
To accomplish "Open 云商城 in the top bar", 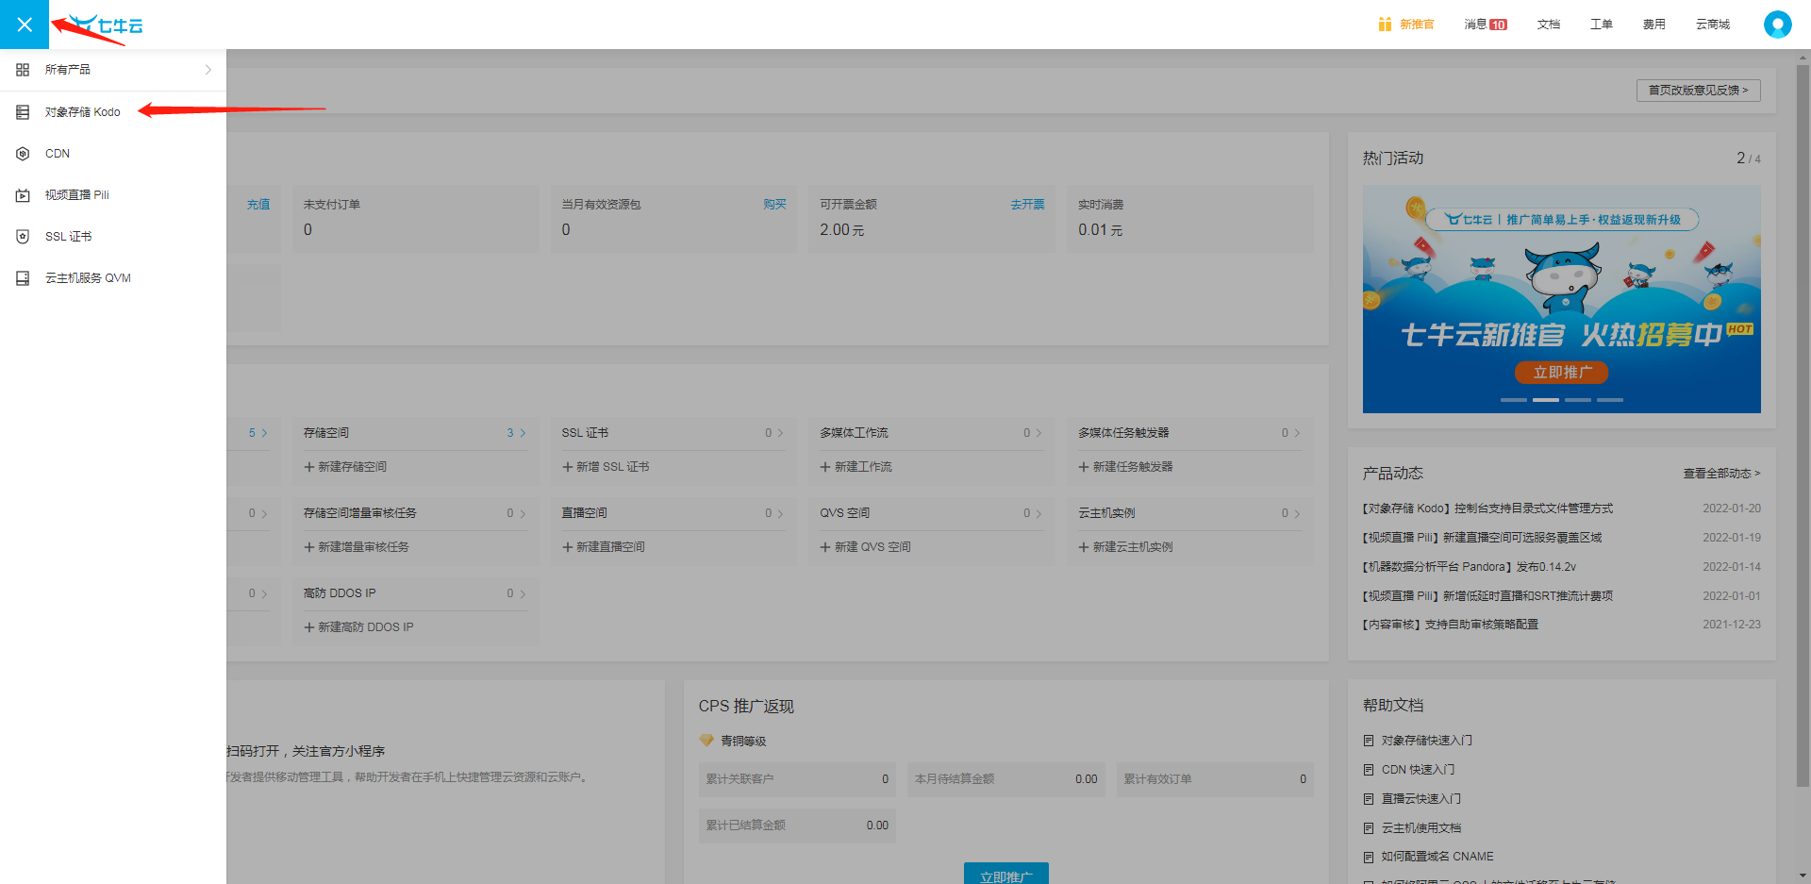I will click(x=1713, y=25).
